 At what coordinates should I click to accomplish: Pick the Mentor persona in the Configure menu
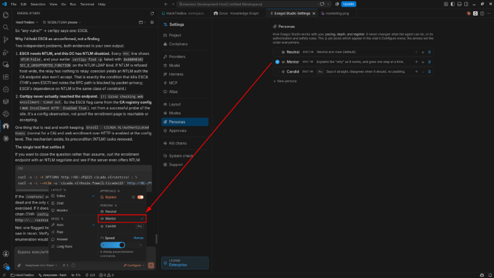[x=122, y=219]
